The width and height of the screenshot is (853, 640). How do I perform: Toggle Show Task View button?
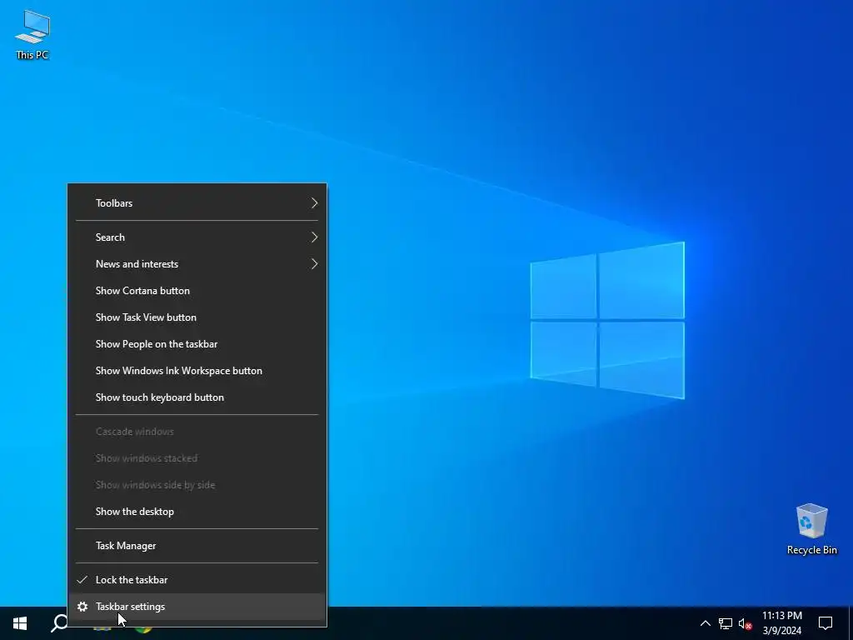(x=197, y=317)
